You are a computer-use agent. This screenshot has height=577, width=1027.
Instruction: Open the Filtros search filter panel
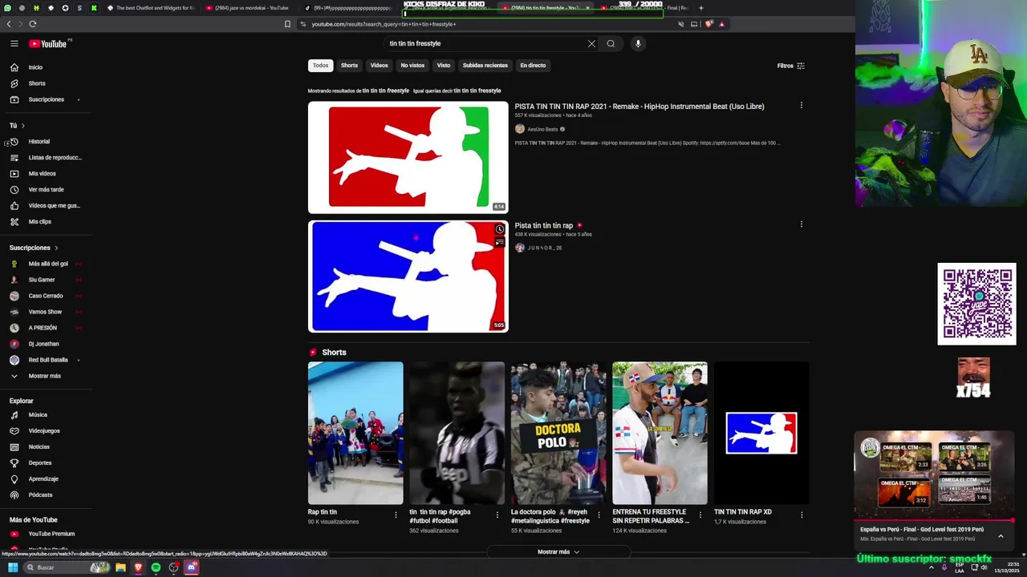tap(791, 66)
